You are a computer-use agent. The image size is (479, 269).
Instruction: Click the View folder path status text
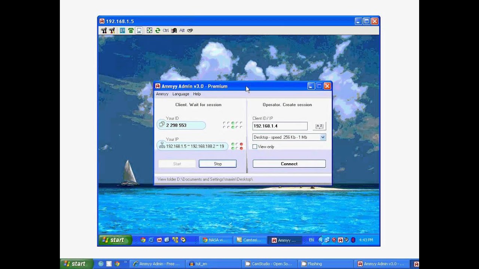tap(205, 179)
